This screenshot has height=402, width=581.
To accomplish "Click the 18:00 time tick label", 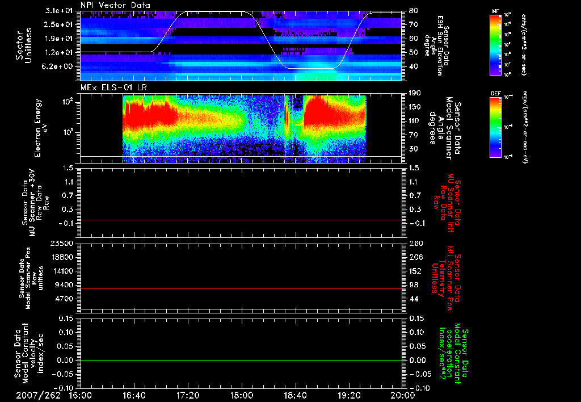I will 242,395.
